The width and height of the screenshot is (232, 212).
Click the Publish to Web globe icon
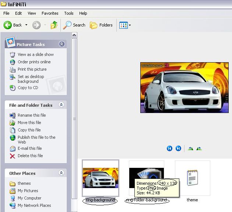point(13,138)
